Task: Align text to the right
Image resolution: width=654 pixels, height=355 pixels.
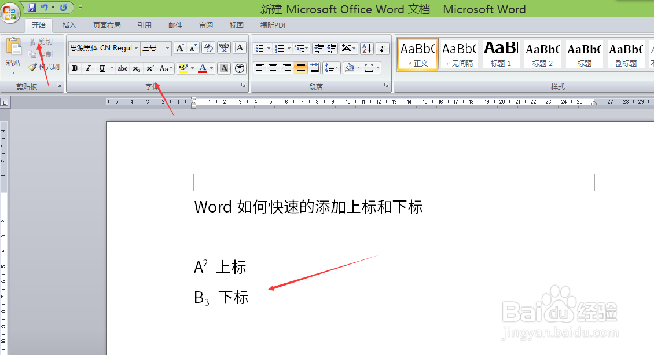Action: pos(287,68)
